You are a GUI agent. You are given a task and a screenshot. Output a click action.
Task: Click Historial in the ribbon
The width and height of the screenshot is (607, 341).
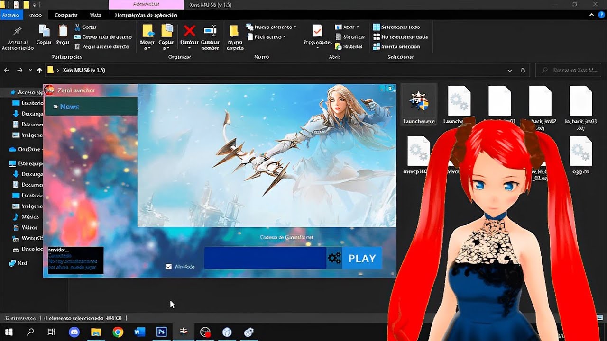pyautogui.click(x=349, y=46)
